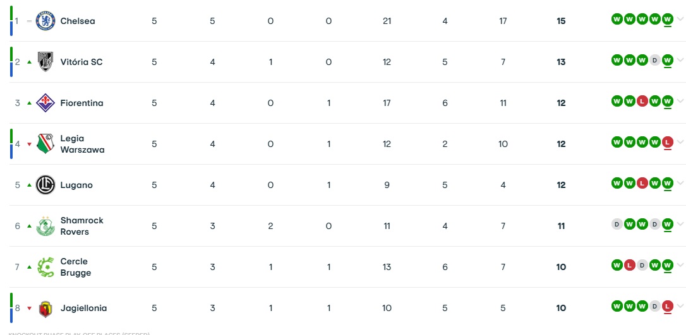Open the Shamrock Rovers team link
The height and width of the screenshot is (335, 686).
[x=82, y=226]
